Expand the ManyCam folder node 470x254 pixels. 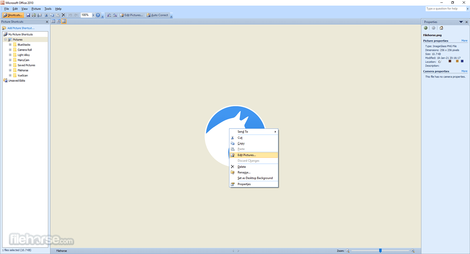pyautogui.click(x=10, y=60)
